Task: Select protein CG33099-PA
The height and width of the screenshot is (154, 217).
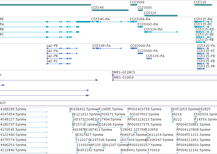Action: (x=134, y=48)
